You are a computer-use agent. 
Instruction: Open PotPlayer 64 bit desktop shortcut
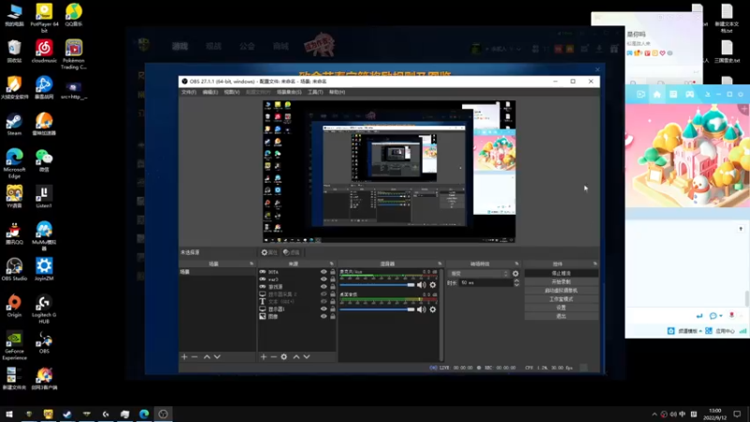44,18
